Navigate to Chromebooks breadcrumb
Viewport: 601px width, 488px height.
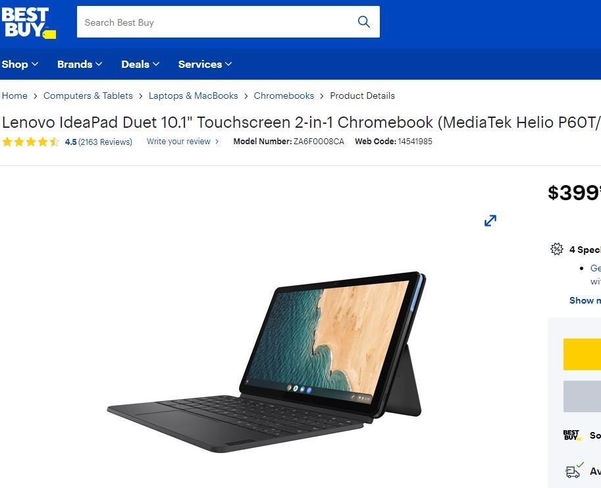[x=284, y=95]
